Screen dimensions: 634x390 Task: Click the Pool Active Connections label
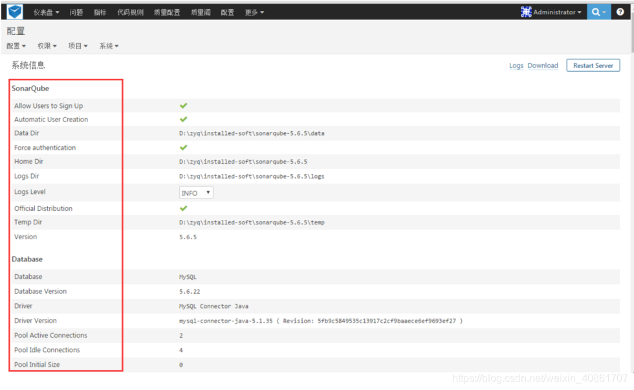point(50,335)
